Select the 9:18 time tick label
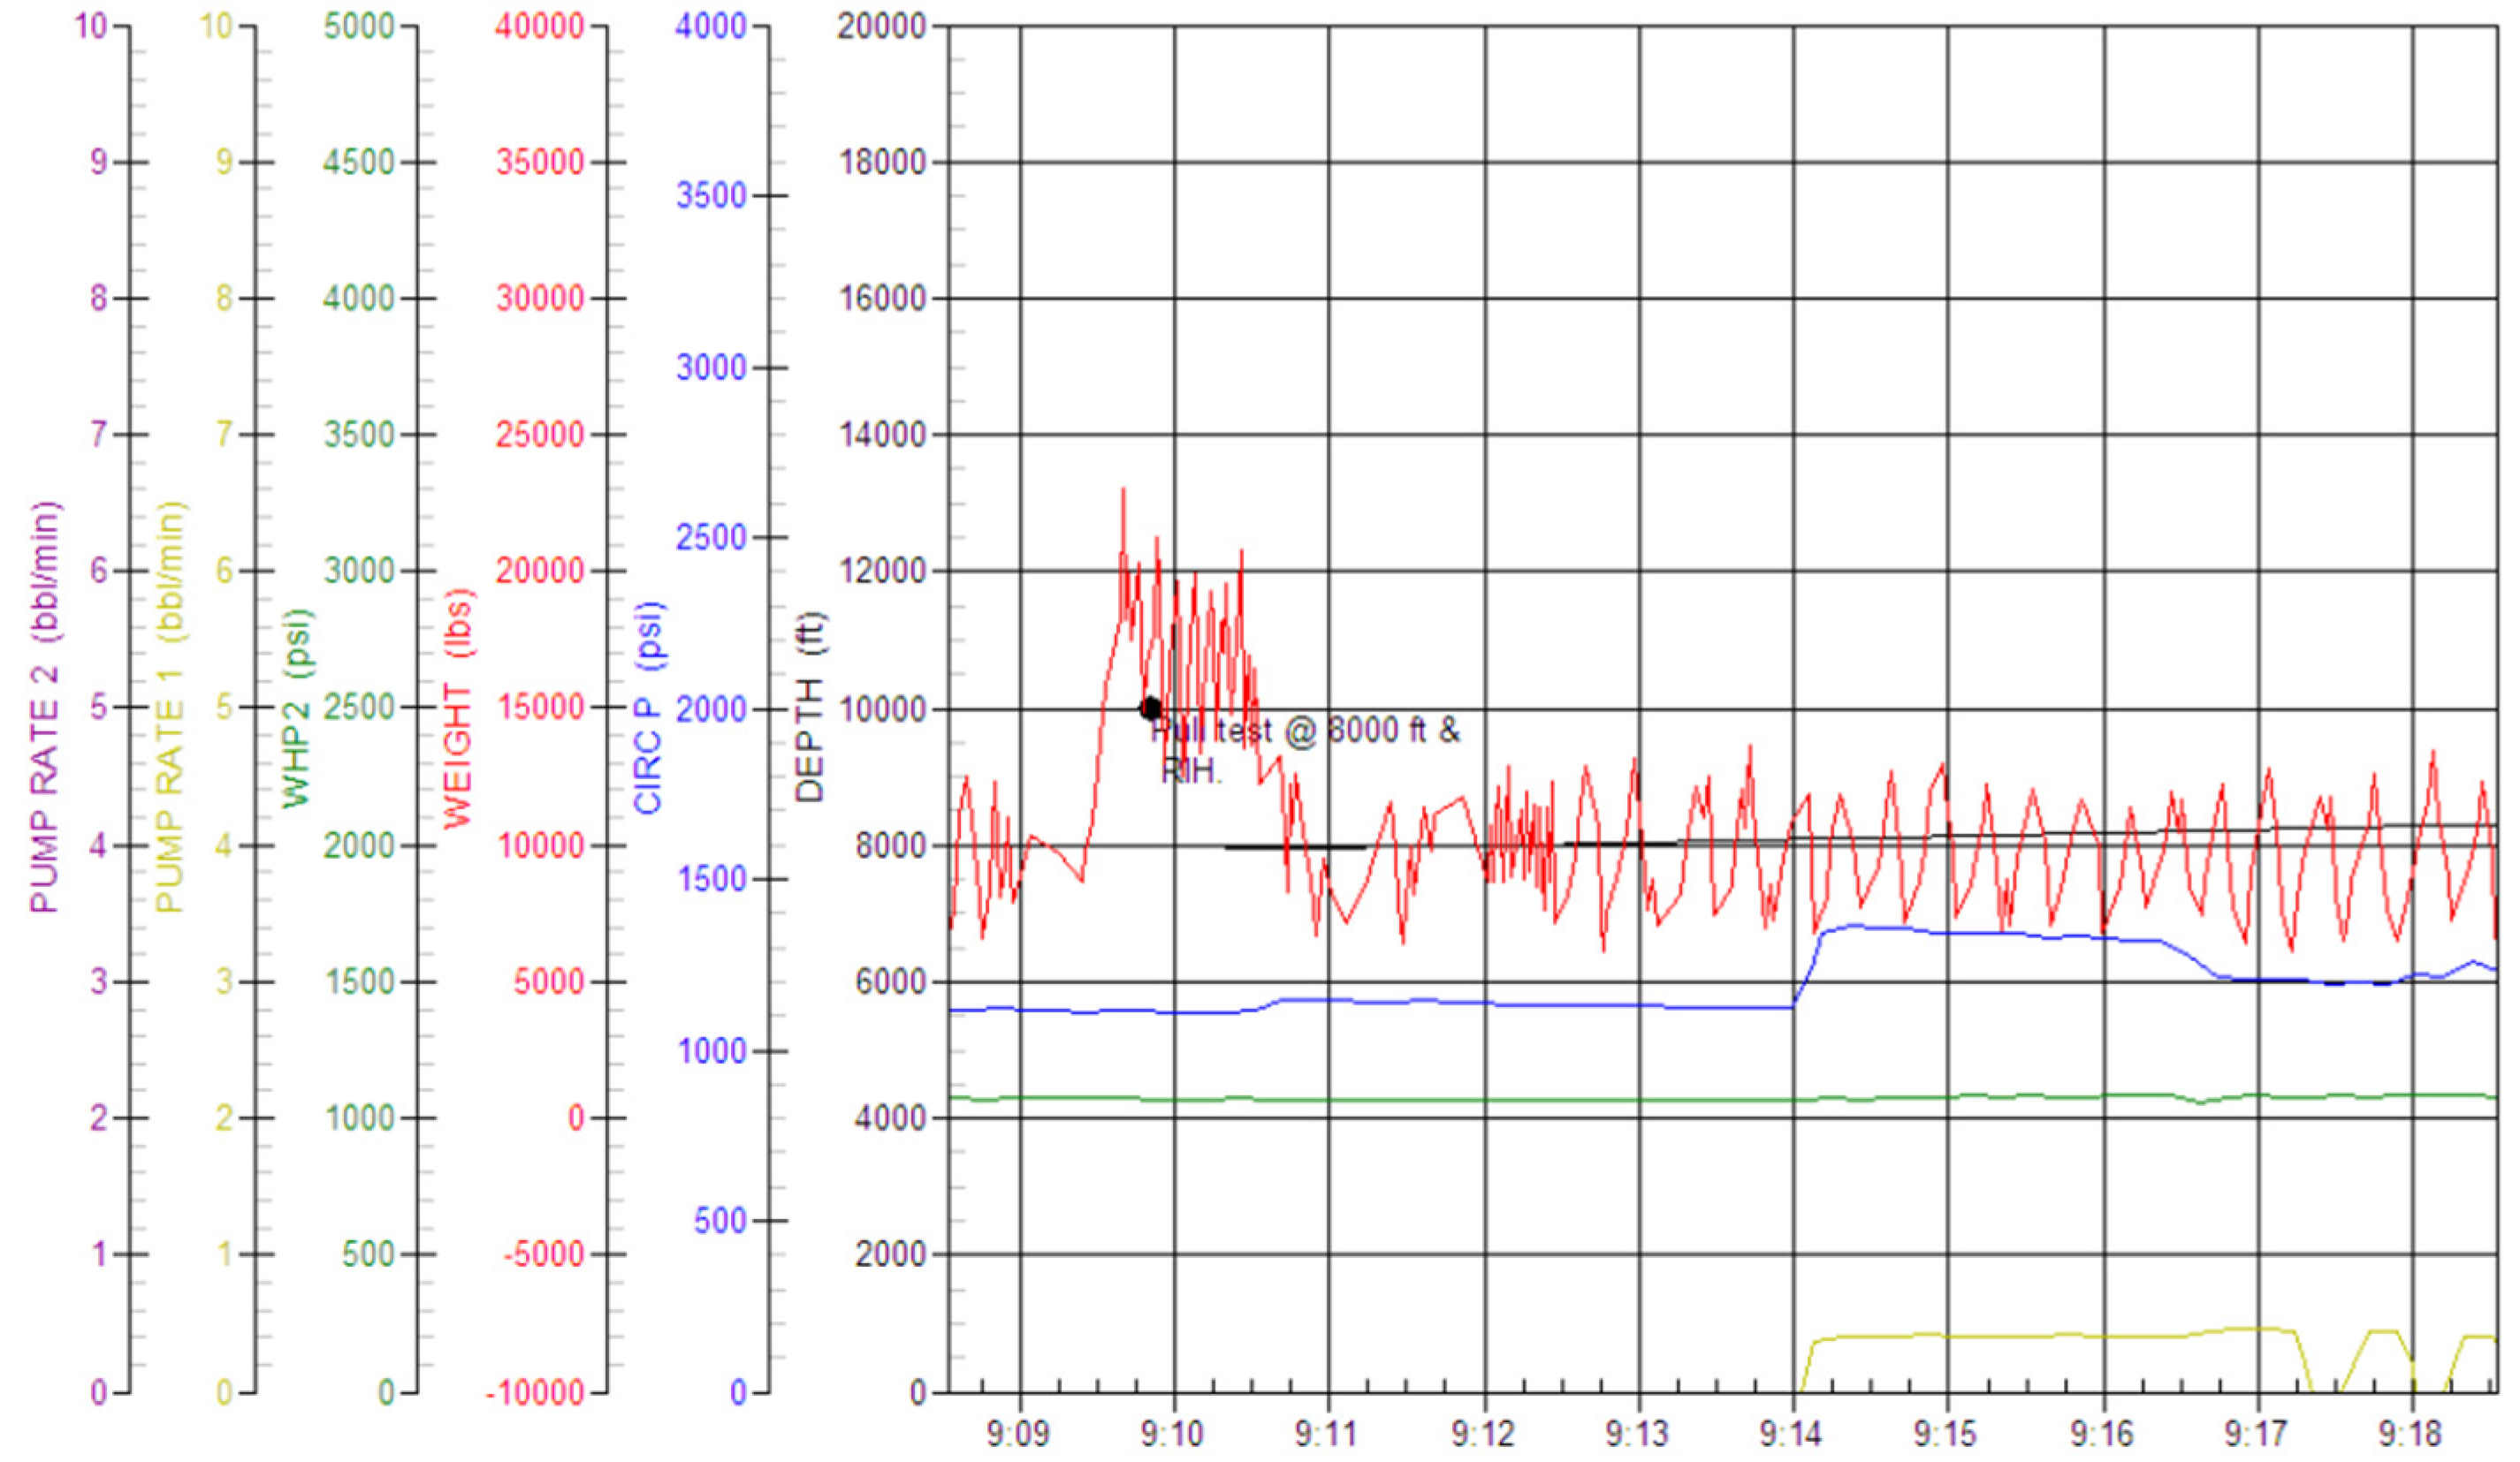 pos(2410,1434)
